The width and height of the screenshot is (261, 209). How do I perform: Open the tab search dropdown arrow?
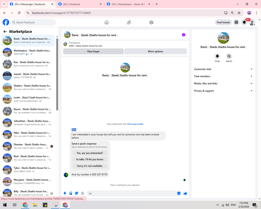tap(4, 4)
